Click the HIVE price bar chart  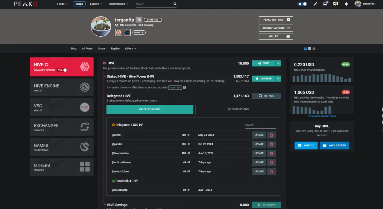click(322, 78)
